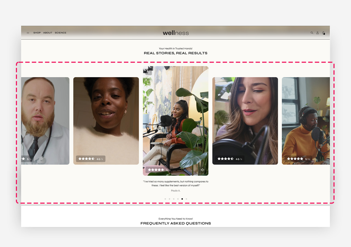The image size is (351, 247).
Task: Pause the center testimonial video
Action: [148, 72]
